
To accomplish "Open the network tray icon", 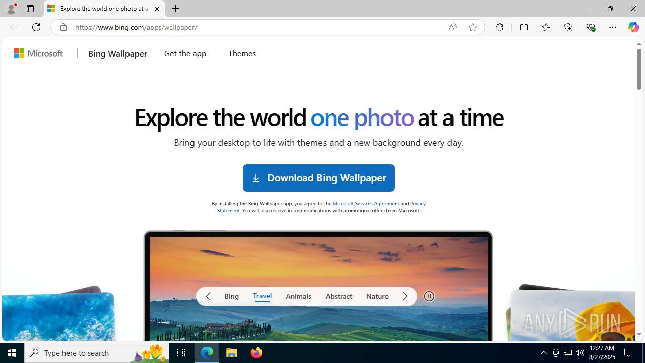I will click(x=568, y=353).
